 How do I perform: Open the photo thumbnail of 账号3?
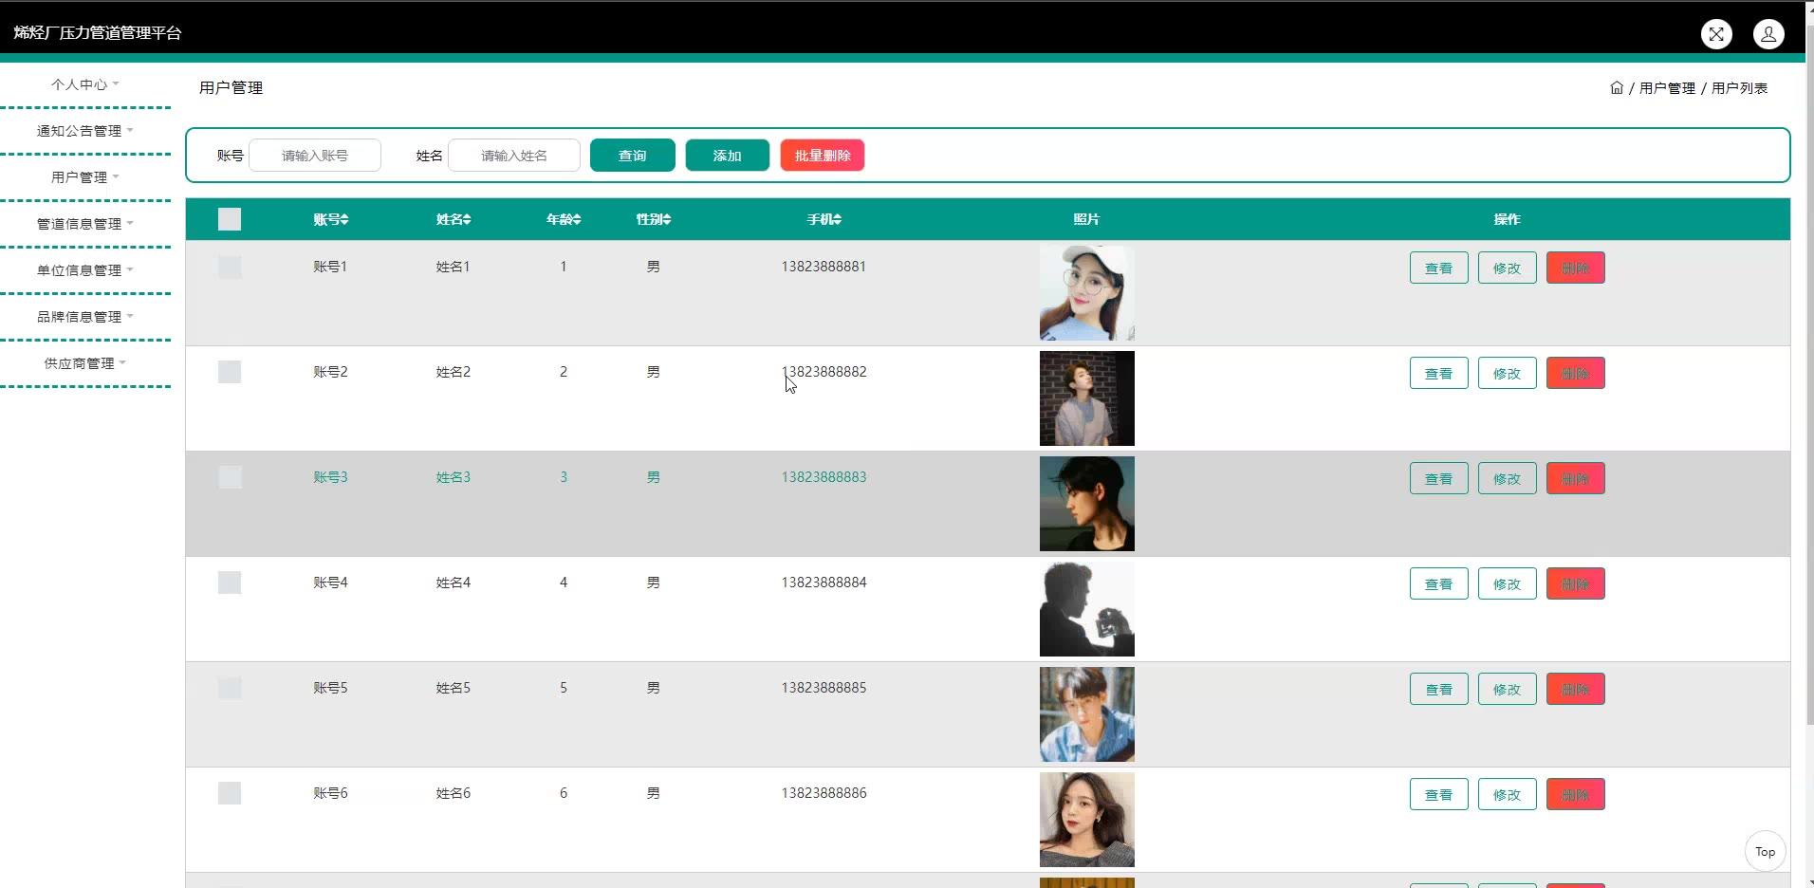click(x=1086, y=504)
